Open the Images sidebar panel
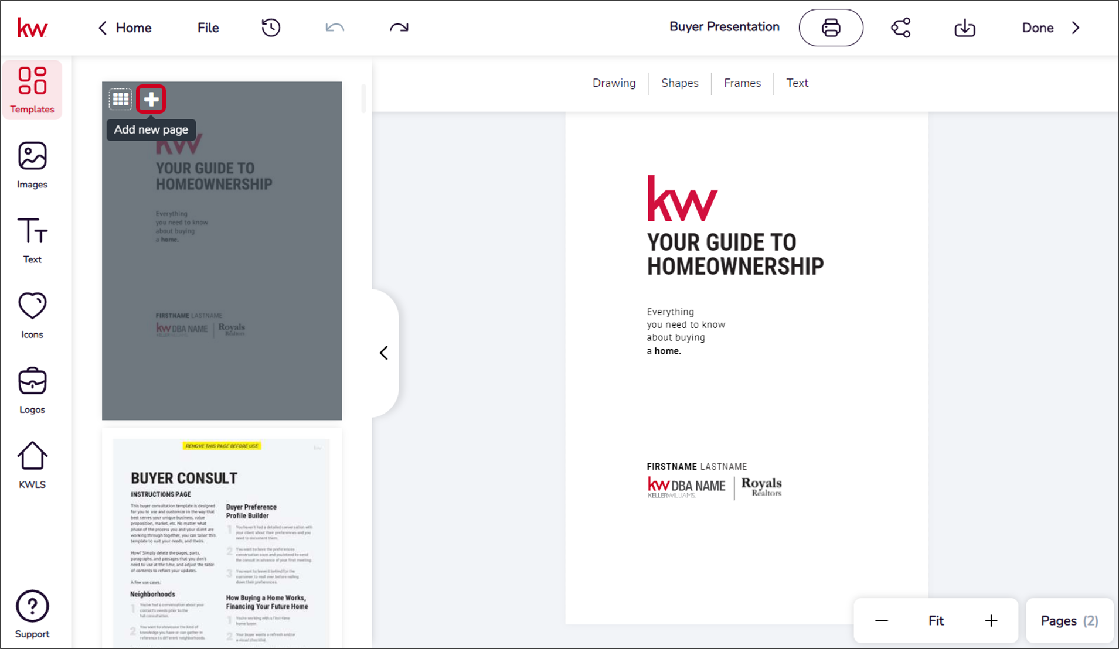The width and height of the screenshot is (1119, 649). [32, 165]
